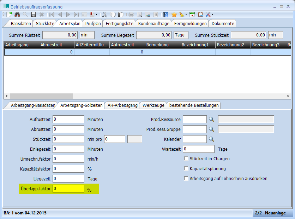Select the Arbeitsplan tab
The image size is (295, 219).
[x=70, y=24]
